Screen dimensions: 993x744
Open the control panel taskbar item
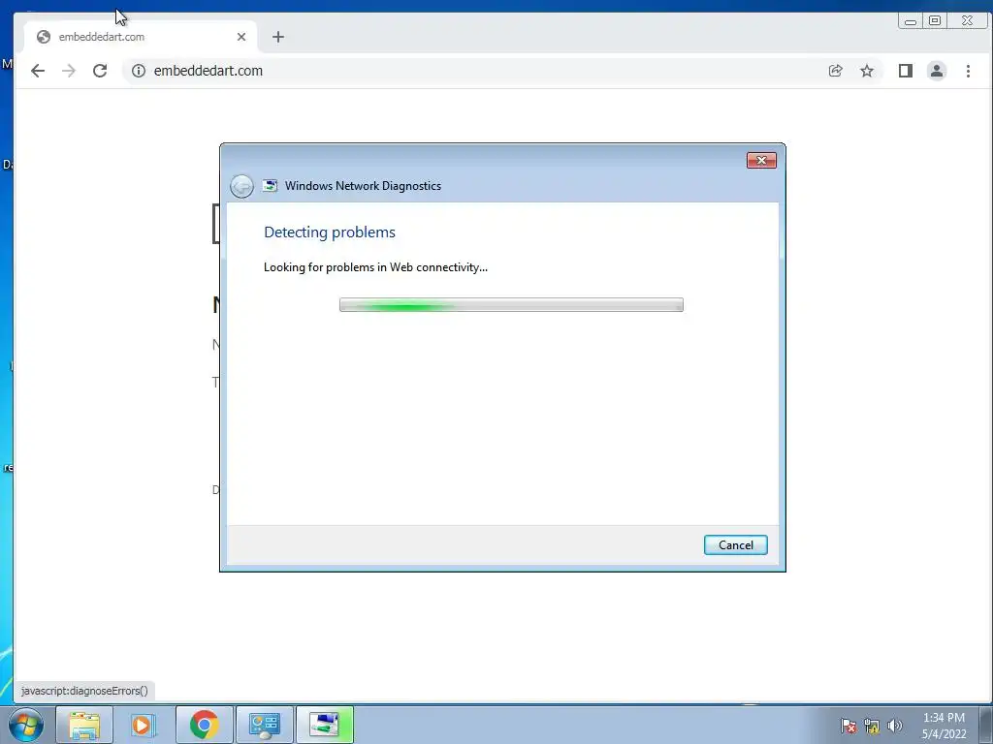coord(264,725)
